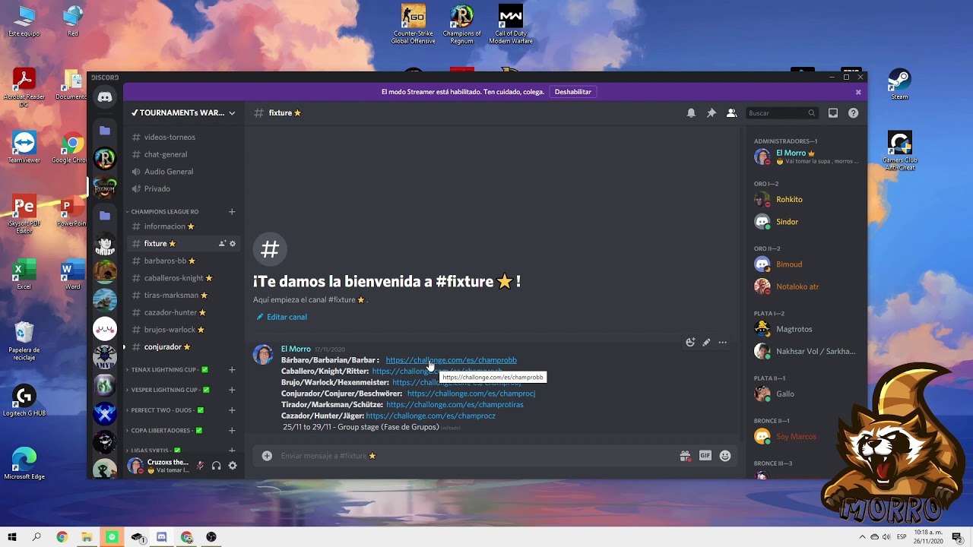Open the help question mark icon
973x547 pixels.
click(x=854, y=112)
